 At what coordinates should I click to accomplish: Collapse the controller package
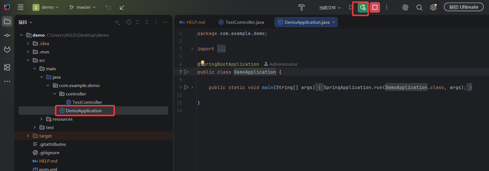pos(55,94)
